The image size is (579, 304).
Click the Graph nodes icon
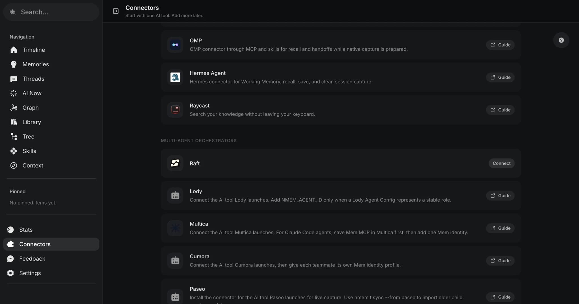pos(14,108)
